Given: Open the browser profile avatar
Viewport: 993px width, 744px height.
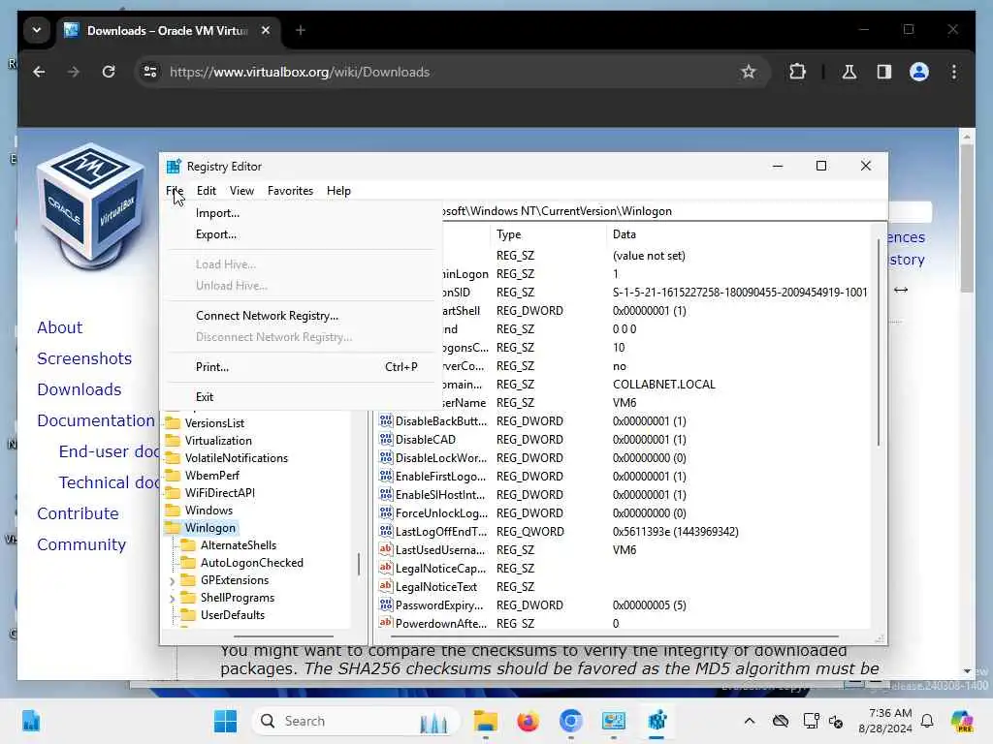Looking at the screenshot, I should 919,72.
